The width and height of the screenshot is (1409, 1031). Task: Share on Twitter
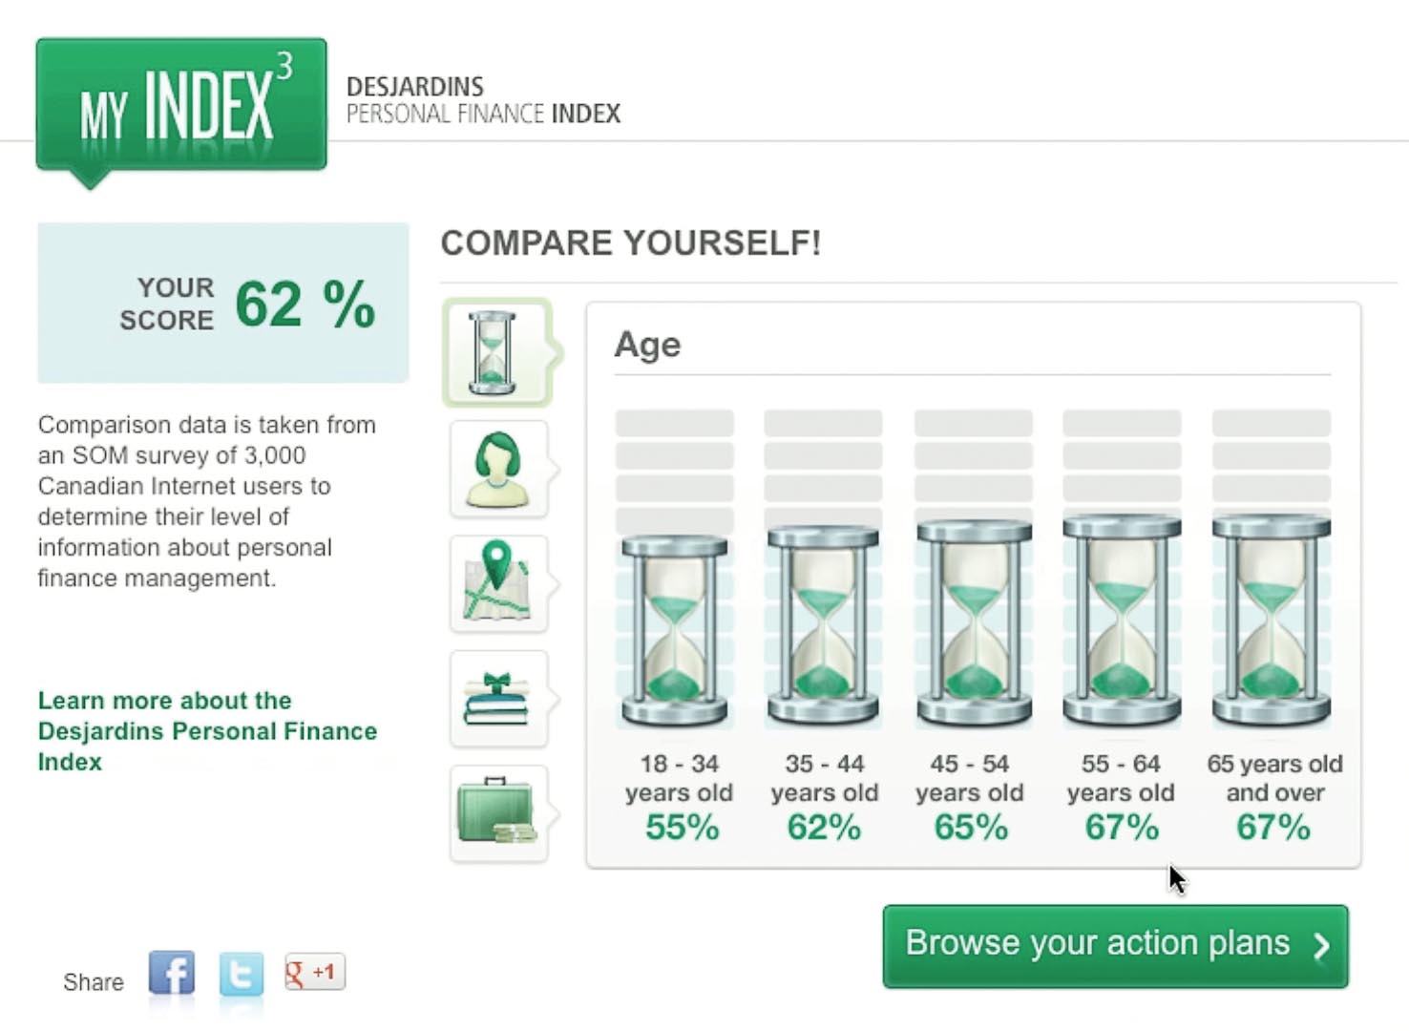(x=241, y=975)
